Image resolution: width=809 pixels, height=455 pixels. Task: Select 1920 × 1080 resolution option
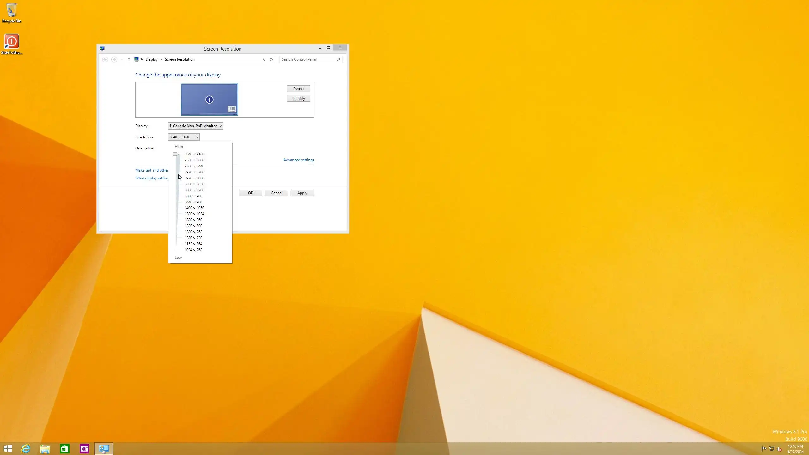pos(194,178)
